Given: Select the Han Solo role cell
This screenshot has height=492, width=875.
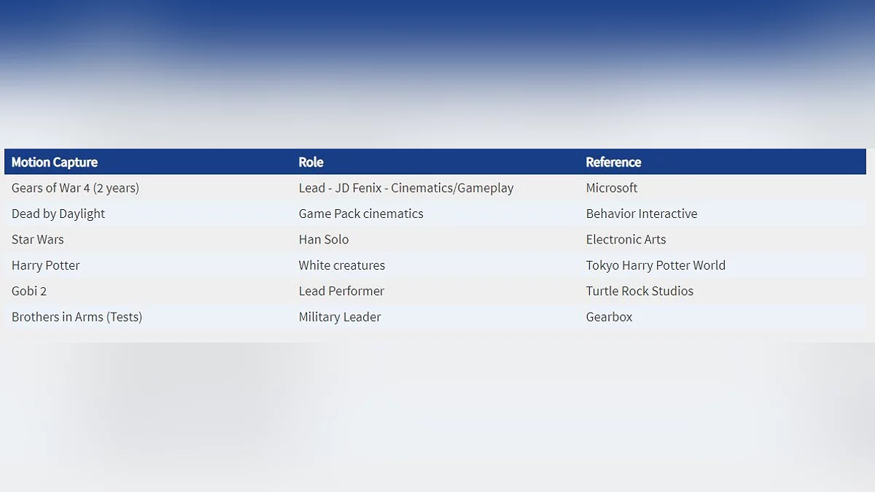Looking at the screenshot, I should [x=435, y=239].
